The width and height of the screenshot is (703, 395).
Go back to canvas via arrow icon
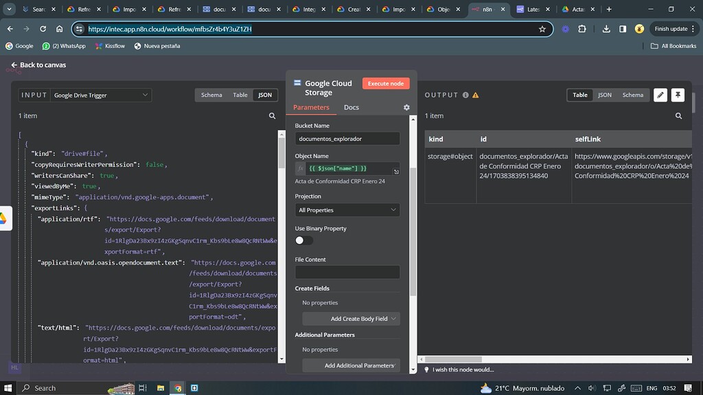pos(14,65)
